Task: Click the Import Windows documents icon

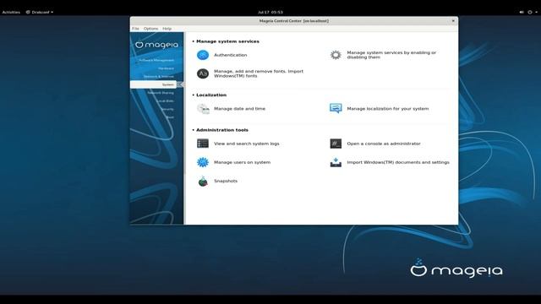Action: tap(336, 162)
